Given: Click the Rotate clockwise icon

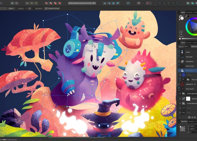Looking at the screenshot, I should pos(118,3).
